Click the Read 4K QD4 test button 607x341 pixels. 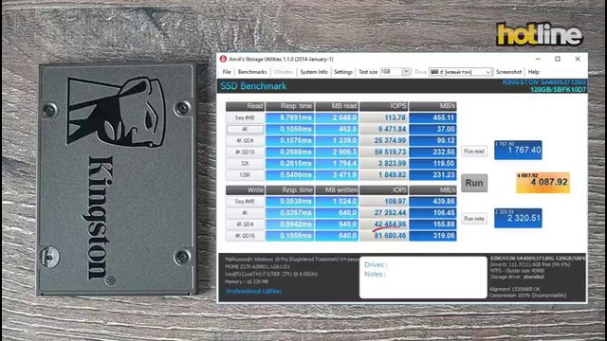click(x=245, y=140)
